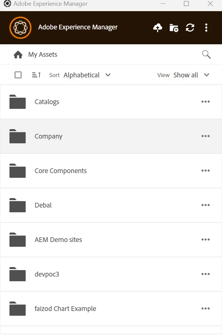Open the devpoc3 folder
The height and width of the screenshot is (336, 222).
47,274
